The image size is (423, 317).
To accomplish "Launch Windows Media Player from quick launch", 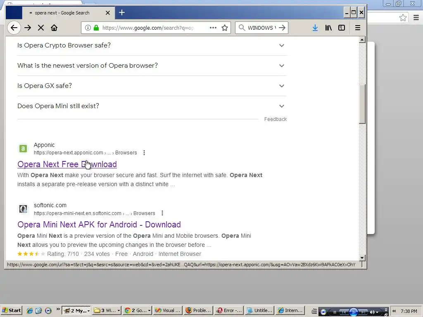I will click(x=48, y=310).
